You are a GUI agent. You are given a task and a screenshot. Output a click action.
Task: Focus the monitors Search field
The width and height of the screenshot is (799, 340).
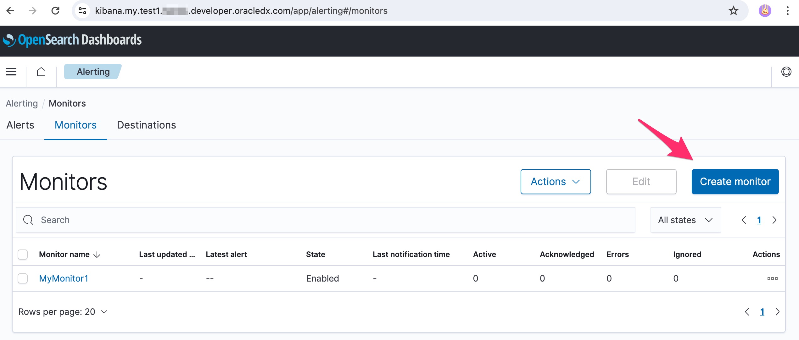(x=325, y=220)
